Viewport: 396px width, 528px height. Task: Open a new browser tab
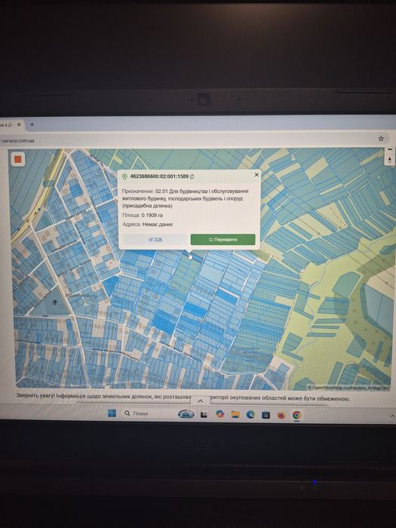click(32, 124)
